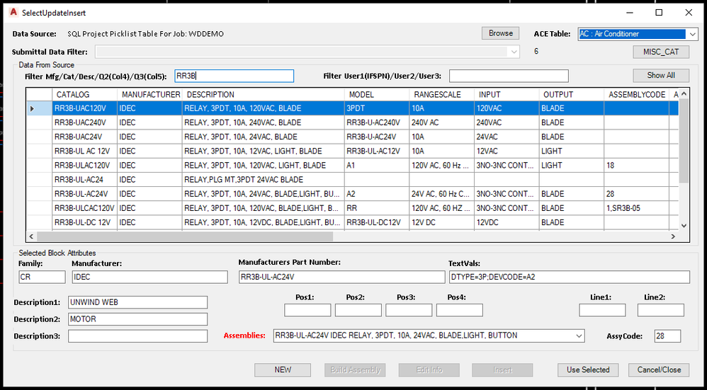
Task: Click the Manufacturers Part Number field
Action: tap(341, 277)
